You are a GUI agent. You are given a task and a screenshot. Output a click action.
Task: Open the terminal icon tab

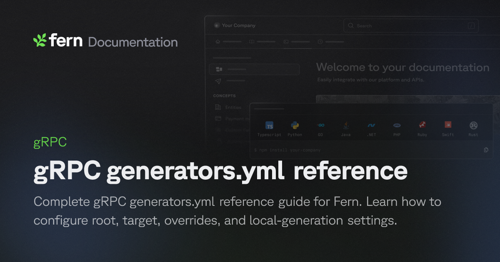286,42
